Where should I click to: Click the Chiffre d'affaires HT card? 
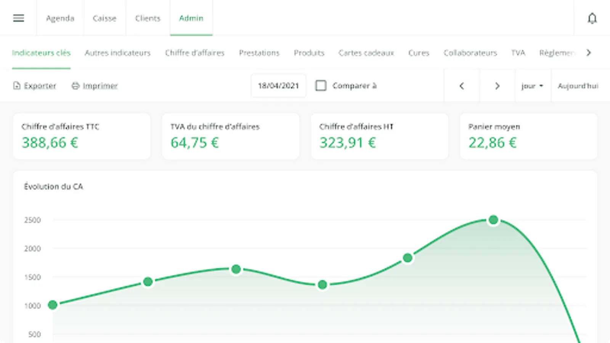tap(380, 136)
